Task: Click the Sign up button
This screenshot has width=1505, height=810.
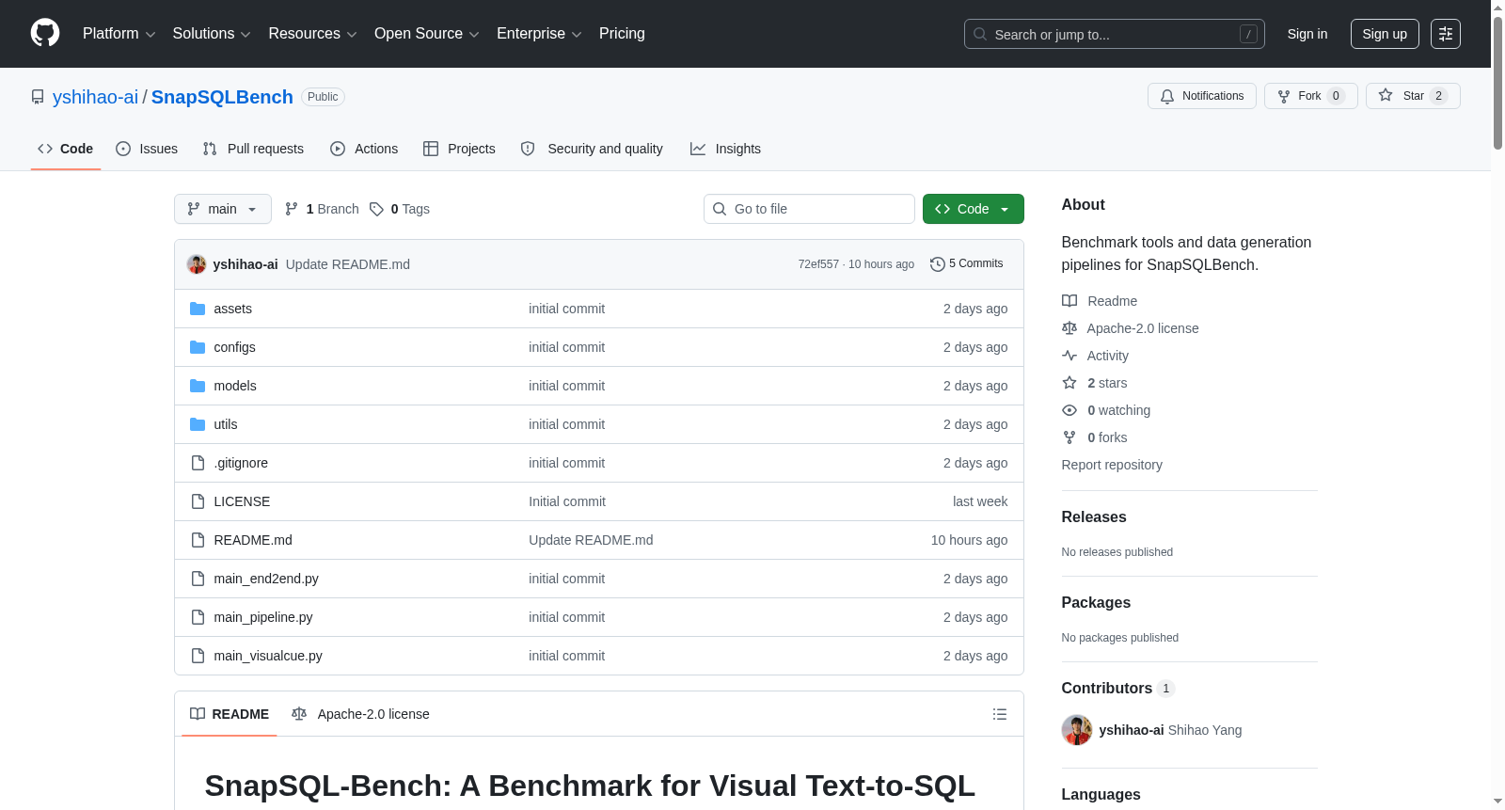Action: [x=1385, y=34]
